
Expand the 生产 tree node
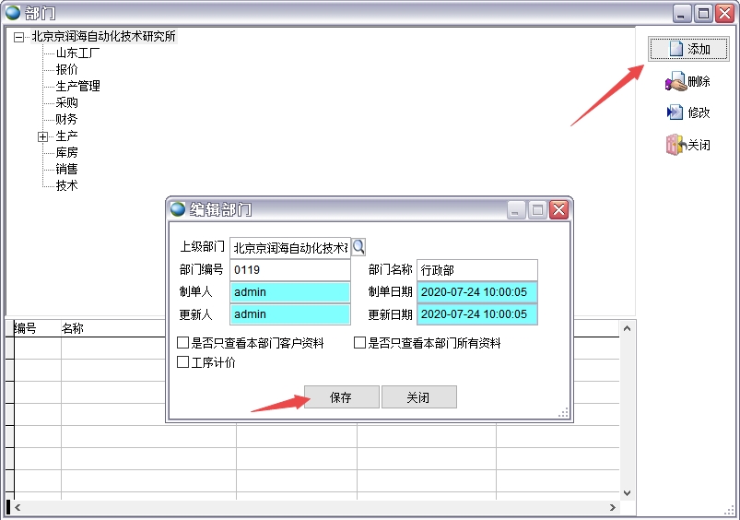(x=42, y=136)
